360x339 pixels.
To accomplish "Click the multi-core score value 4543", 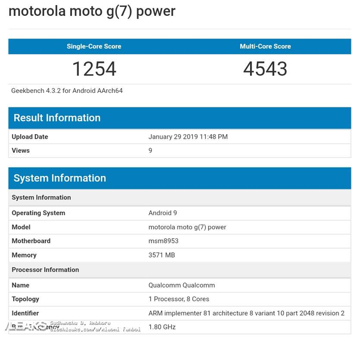I will tap(265, 69).
